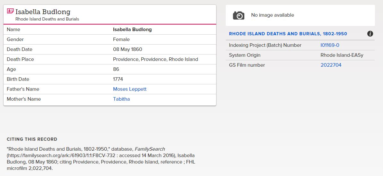Open Rhode Island Deaths and Burials, 1802-1950 collection
383x176 pixels.
288,34
